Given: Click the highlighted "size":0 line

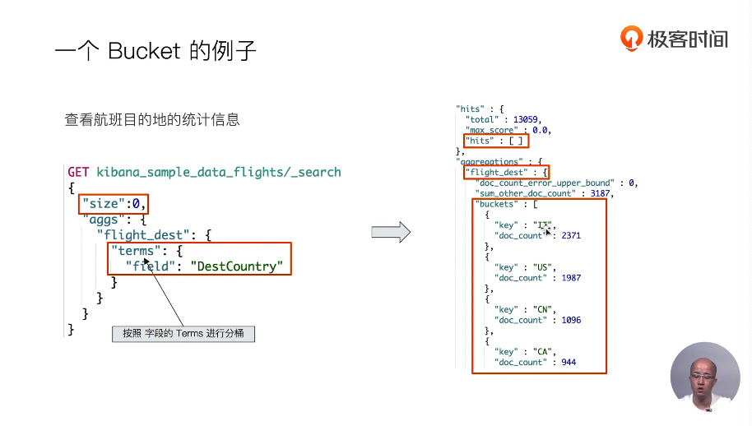Looking at the screenshot, I should click(116, 203).
